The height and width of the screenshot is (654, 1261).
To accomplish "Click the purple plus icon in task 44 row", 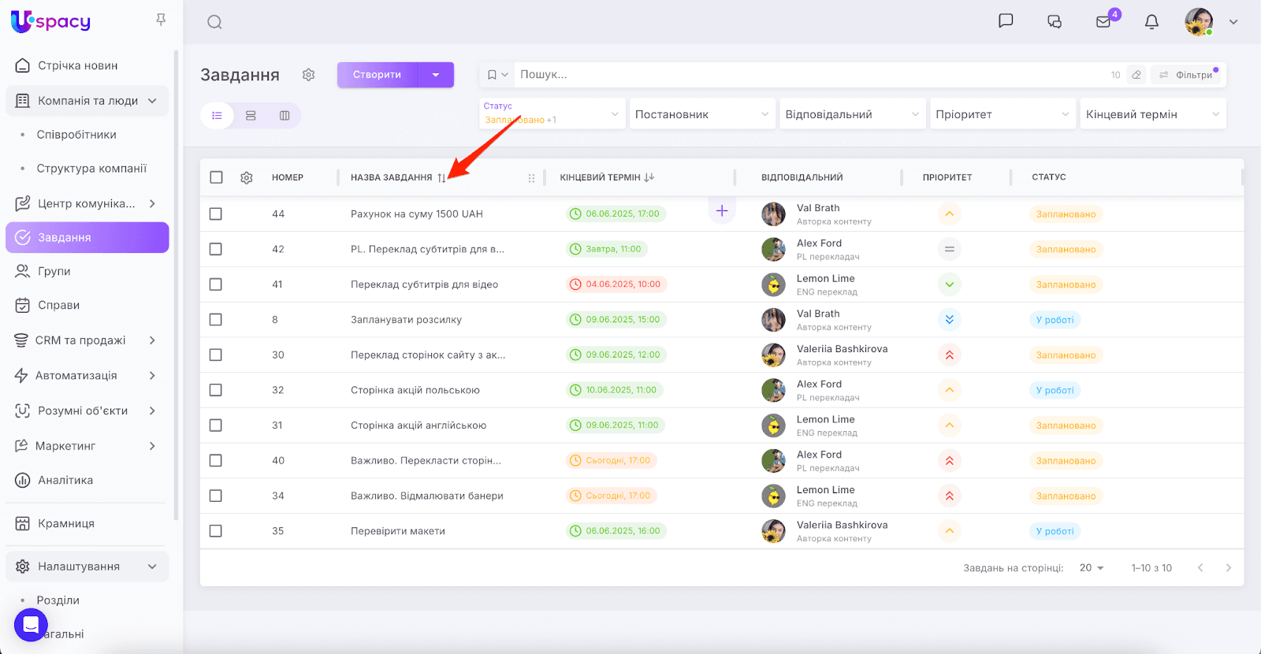I will click(x=721, y=210).
